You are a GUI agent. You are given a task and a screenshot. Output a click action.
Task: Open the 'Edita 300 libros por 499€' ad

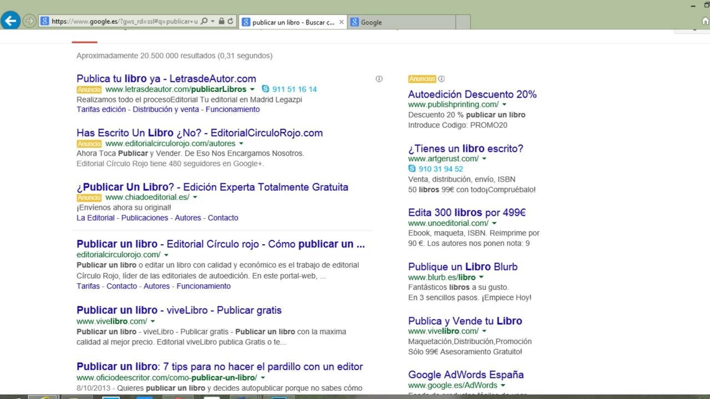point(467,213)
